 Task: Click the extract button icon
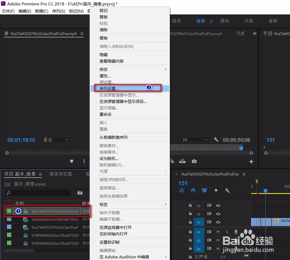click(182, 161)
